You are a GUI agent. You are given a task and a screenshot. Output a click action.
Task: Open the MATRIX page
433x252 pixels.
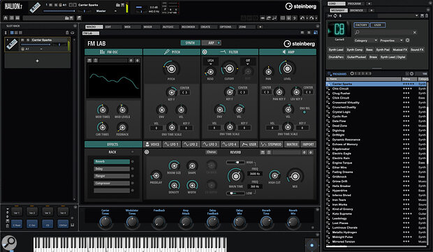coord(292,144)
